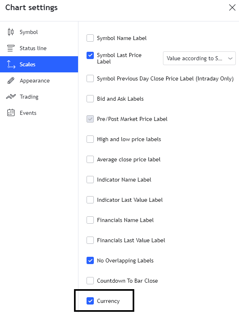Click the Events calendar icon
This screenshot has height=313, width=239.
pyautogui.click(x=11, y=113)
